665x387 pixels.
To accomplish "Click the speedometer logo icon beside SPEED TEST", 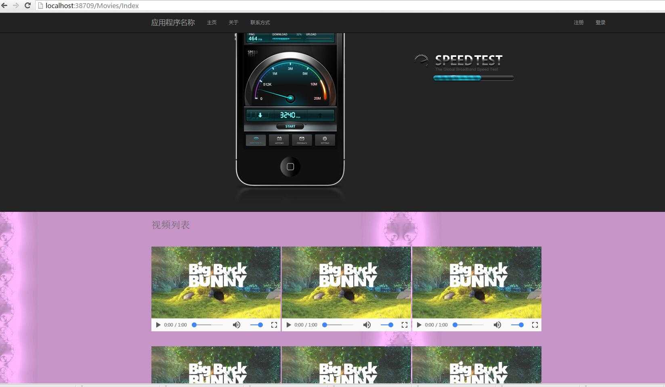I will tap(422, 61).
